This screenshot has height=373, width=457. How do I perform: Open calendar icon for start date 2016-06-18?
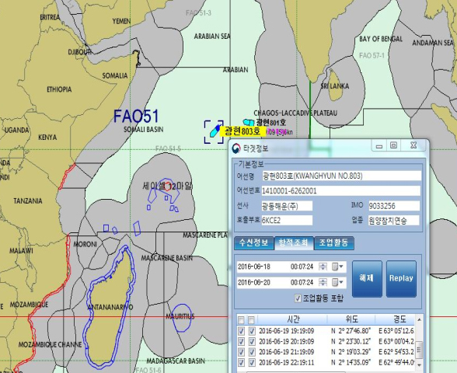[x=335, y=267]
